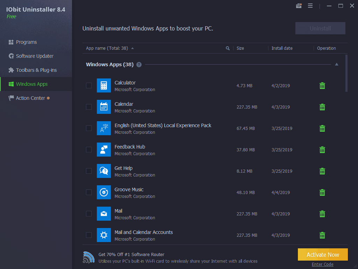The image size is (358, 269).
Task: Open the hamburger options menu
Action: [x=310, y=6]
